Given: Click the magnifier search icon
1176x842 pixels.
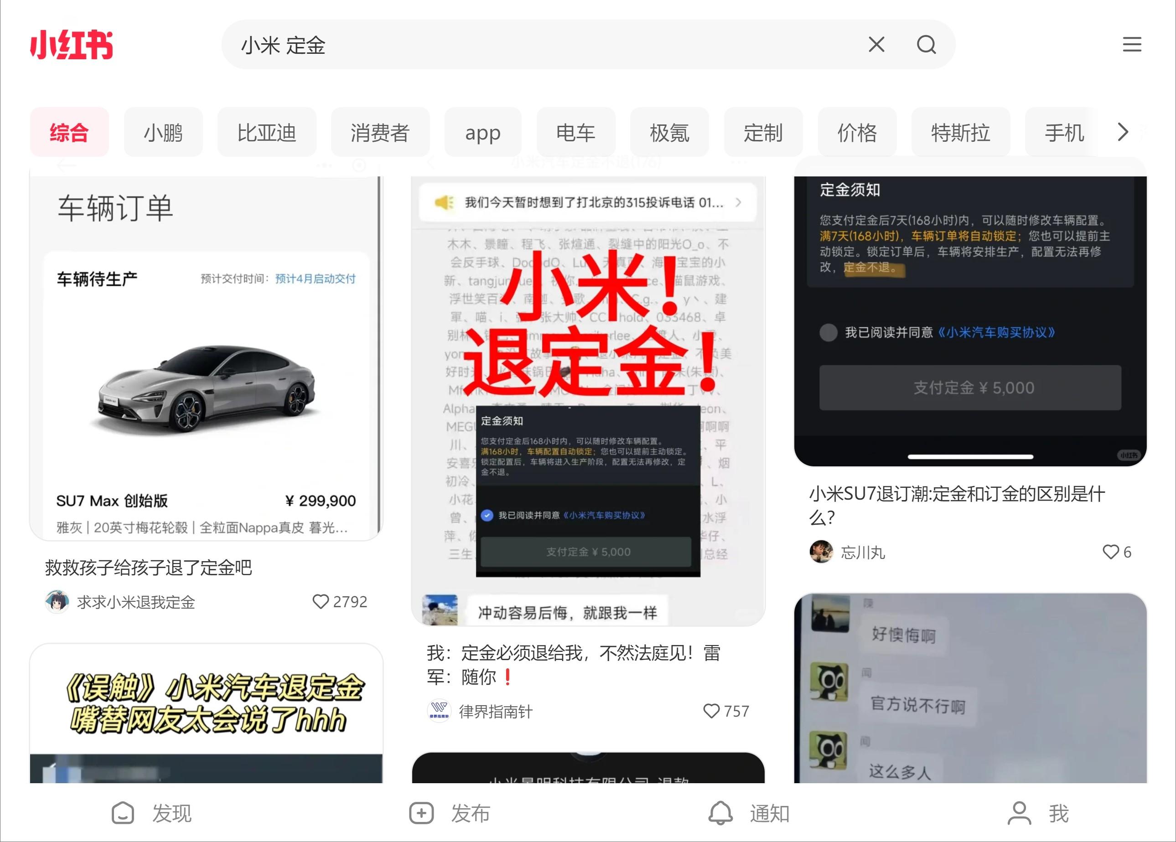Looking at the screenshot, I should [x=926, y=45].
